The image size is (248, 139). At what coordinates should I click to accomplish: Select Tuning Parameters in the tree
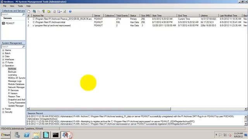[17, 103]
